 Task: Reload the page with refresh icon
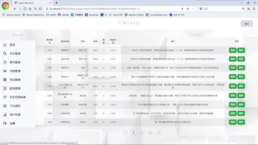point(25,9)
